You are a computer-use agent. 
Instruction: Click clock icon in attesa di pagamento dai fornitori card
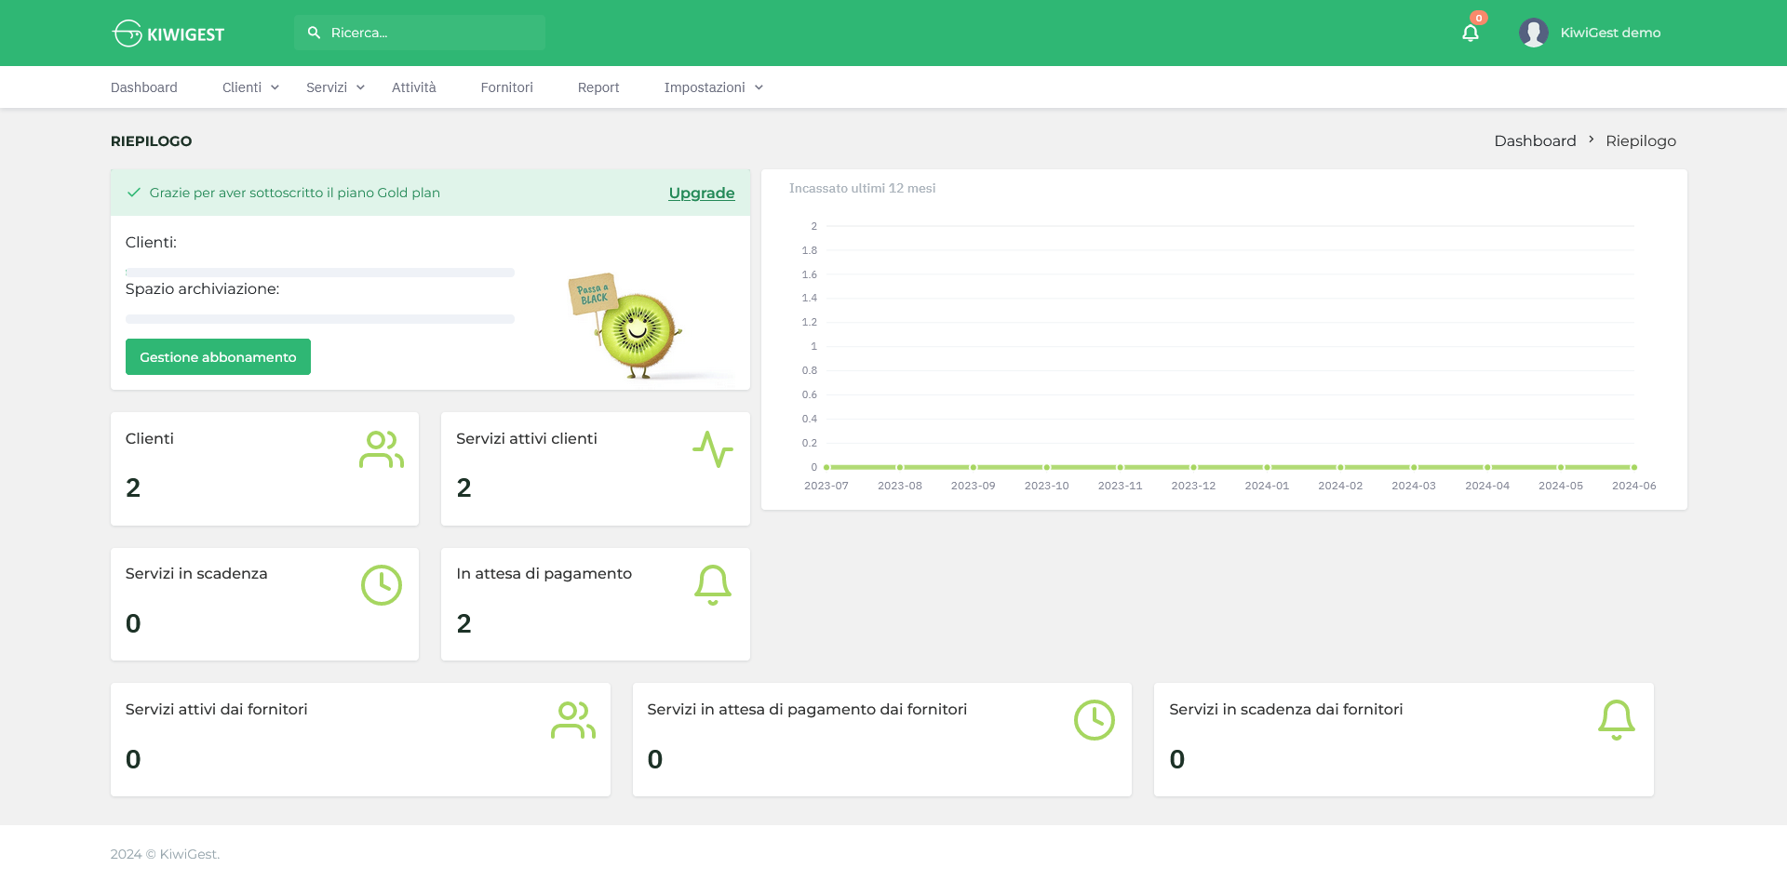click(x=1095, y=720)
